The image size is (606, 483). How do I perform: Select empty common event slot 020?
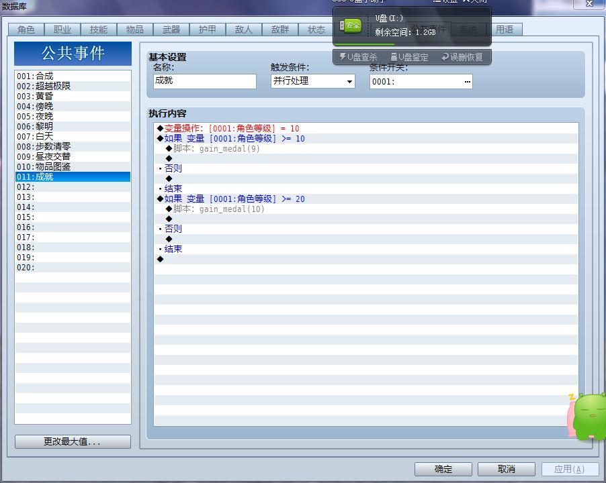[x=73, y=267]
